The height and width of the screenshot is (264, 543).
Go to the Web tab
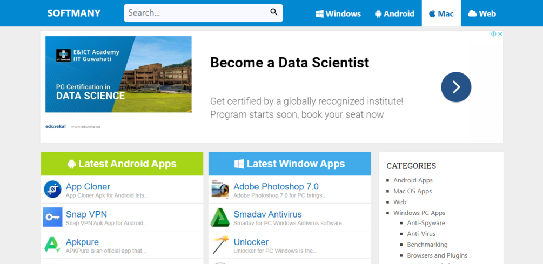click(x=481, y=13)
